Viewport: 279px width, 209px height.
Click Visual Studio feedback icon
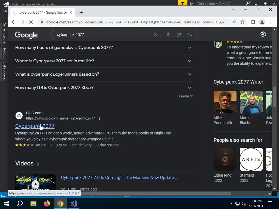[192, 3]
